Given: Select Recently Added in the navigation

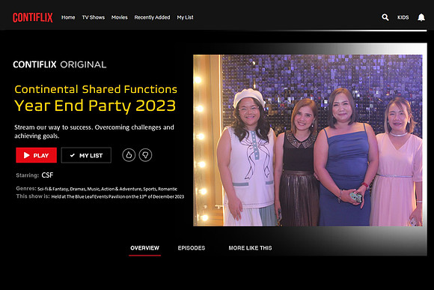Looking at the screenshot, I should coord(152,17).
